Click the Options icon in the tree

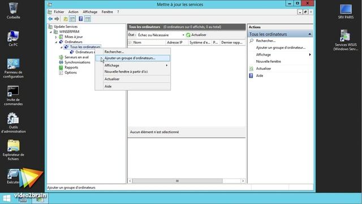(x=61, y=73)
